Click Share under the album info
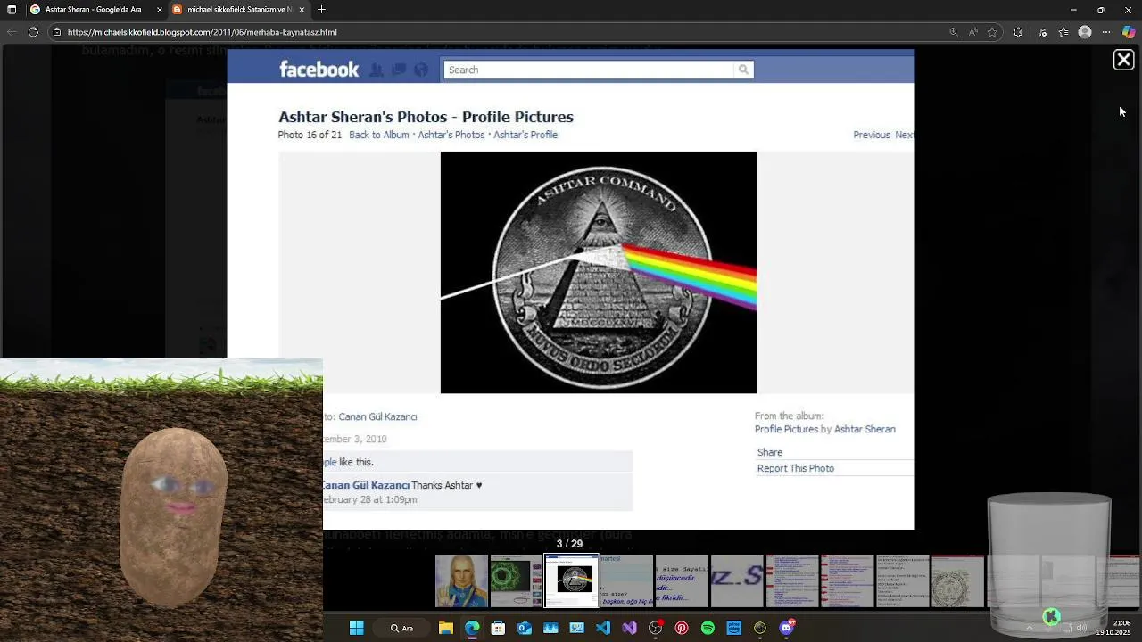1142x642 pixels. [x=769, y=452]
